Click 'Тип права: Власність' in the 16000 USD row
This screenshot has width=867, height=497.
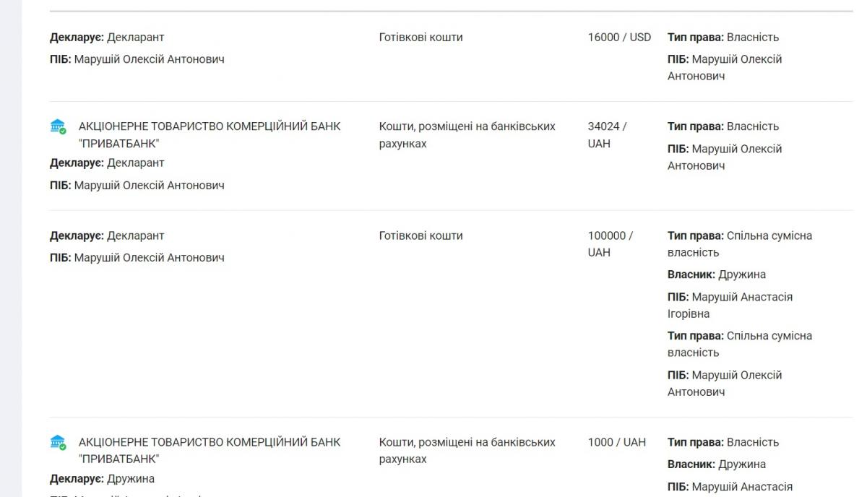pyautogui.click(x=723, y=37)
